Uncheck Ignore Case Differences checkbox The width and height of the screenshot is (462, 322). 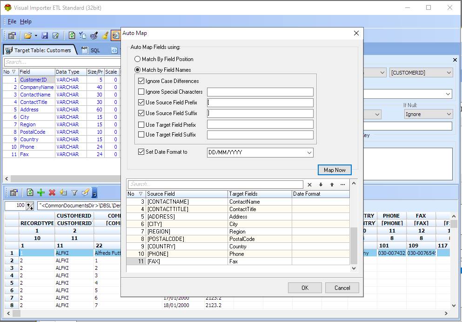(141, 81)
